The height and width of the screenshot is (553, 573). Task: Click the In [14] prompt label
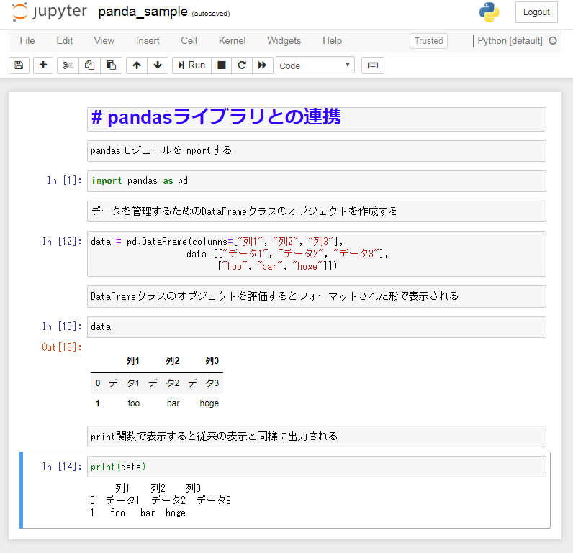(62, 467)
